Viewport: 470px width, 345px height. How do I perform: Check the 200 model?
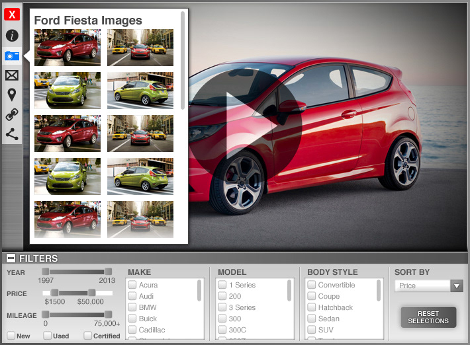tap(222, 296)
